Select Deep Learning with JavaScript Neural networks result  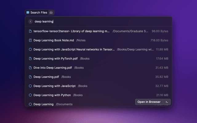click(x=74, y=49)
